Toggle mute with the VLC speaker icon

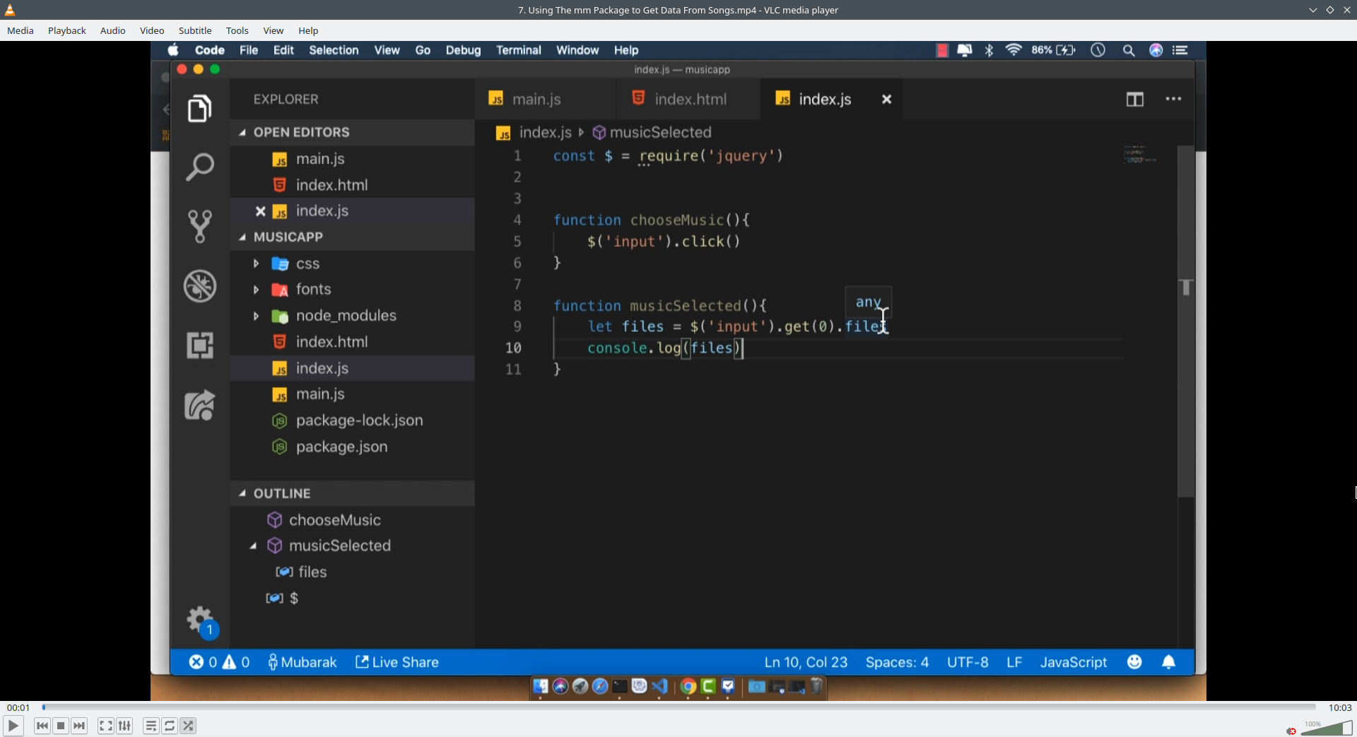pyautogui.click(x=1291, y=731)
